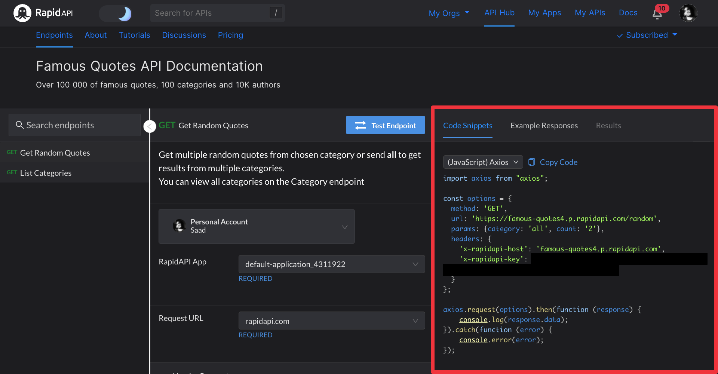Click the Famous Quotes API Documentation title
The image size is (718, 374).
click(x=149, y=66)
